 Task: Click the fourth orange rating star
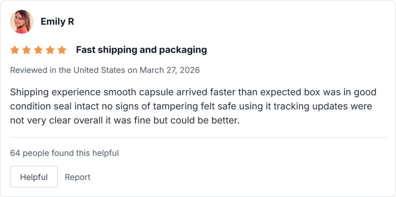(50, 50)
